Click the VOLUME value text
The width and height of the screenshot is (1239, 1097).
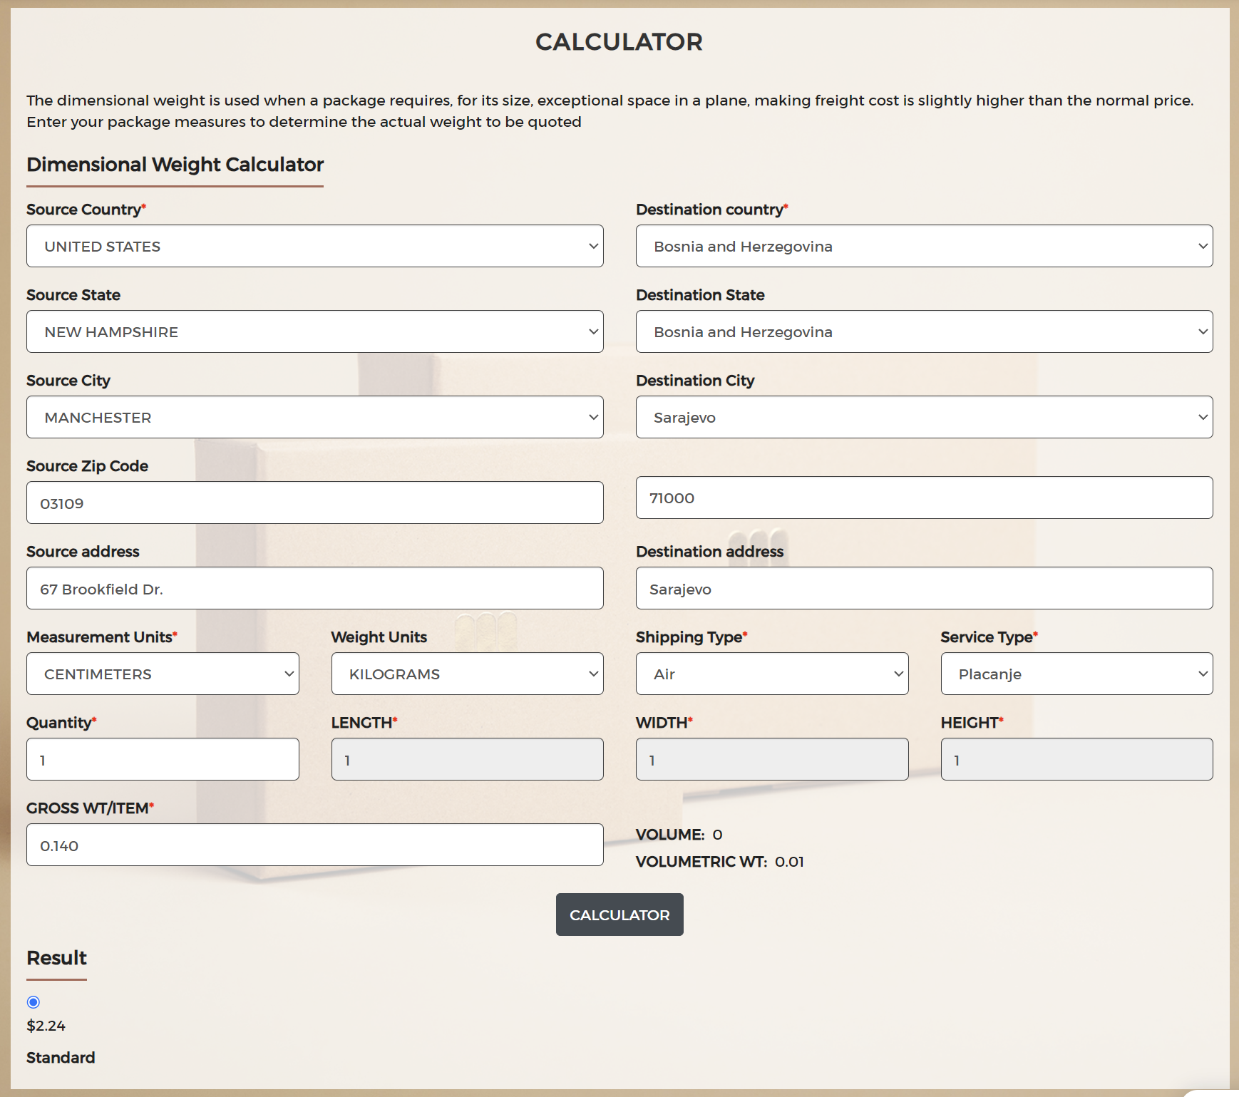click(717, 835)
